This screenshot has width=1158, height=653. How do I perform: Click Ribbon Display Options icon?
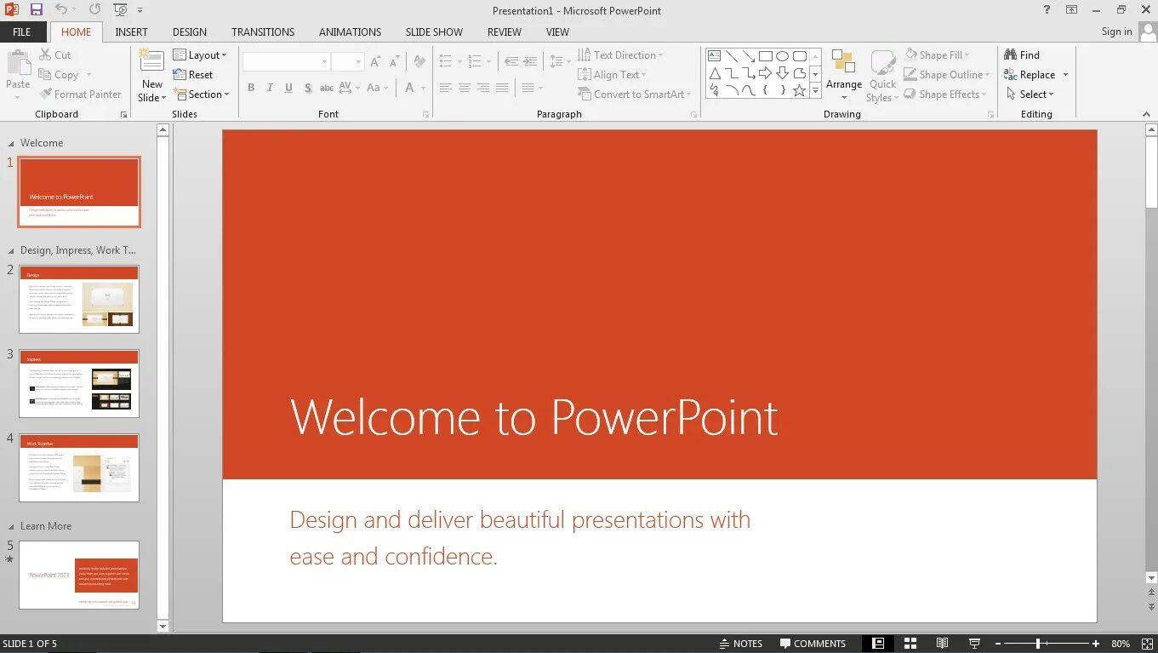1071,9
